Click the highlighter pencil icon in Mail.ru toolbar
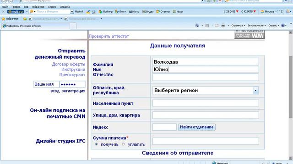Viewport: 293px width, 164px height. click(88, 12)
